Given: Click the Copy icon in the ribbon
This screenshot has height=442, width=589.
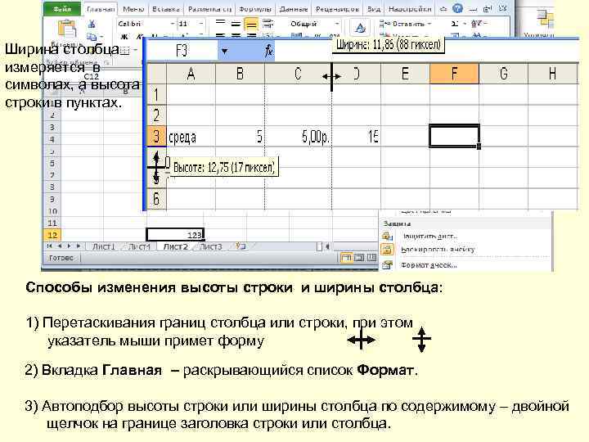Looking at the screenshot, I should tap(92, 37).
